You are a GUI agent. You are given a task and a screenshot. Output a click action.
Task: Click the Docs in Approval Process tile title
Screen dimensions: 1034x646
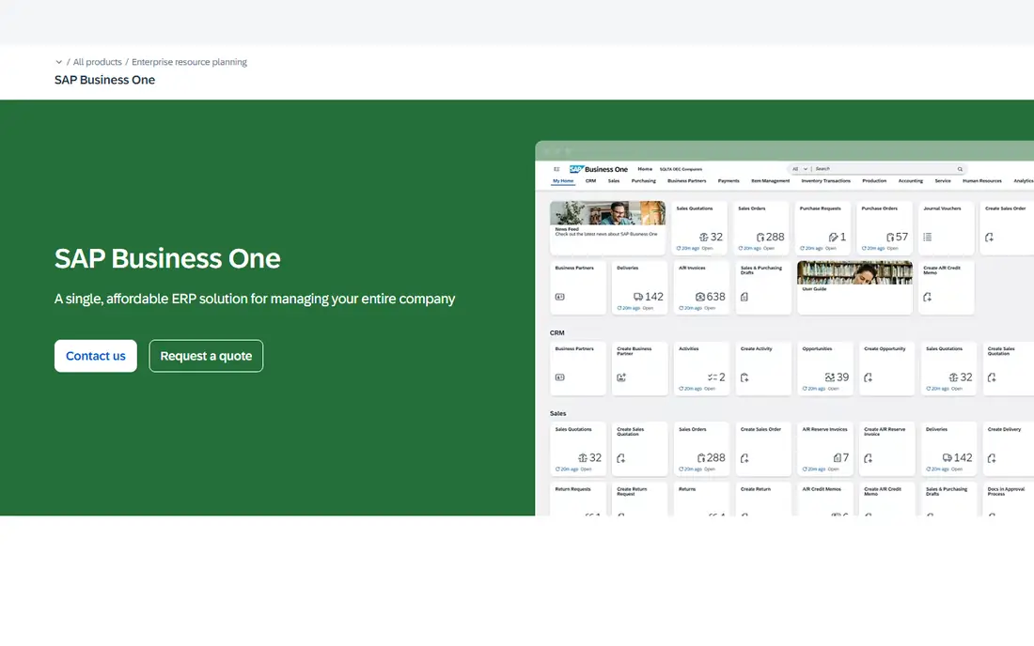pyautogui.click(x=1007, y=491)
